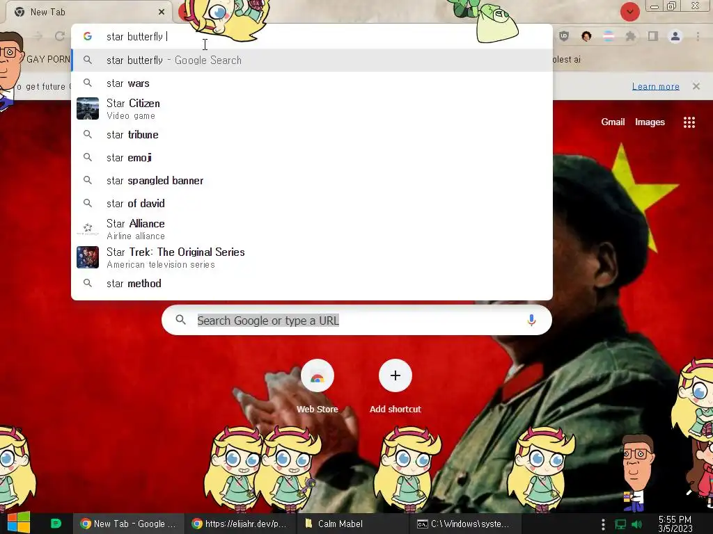Click the Star Trek thumbnail image
The image size is (713, 534).
pyautogui.click(x=88, y=257)
